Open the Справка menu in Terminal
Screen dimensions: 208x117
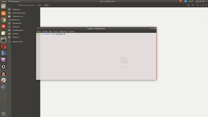(71, 32)
